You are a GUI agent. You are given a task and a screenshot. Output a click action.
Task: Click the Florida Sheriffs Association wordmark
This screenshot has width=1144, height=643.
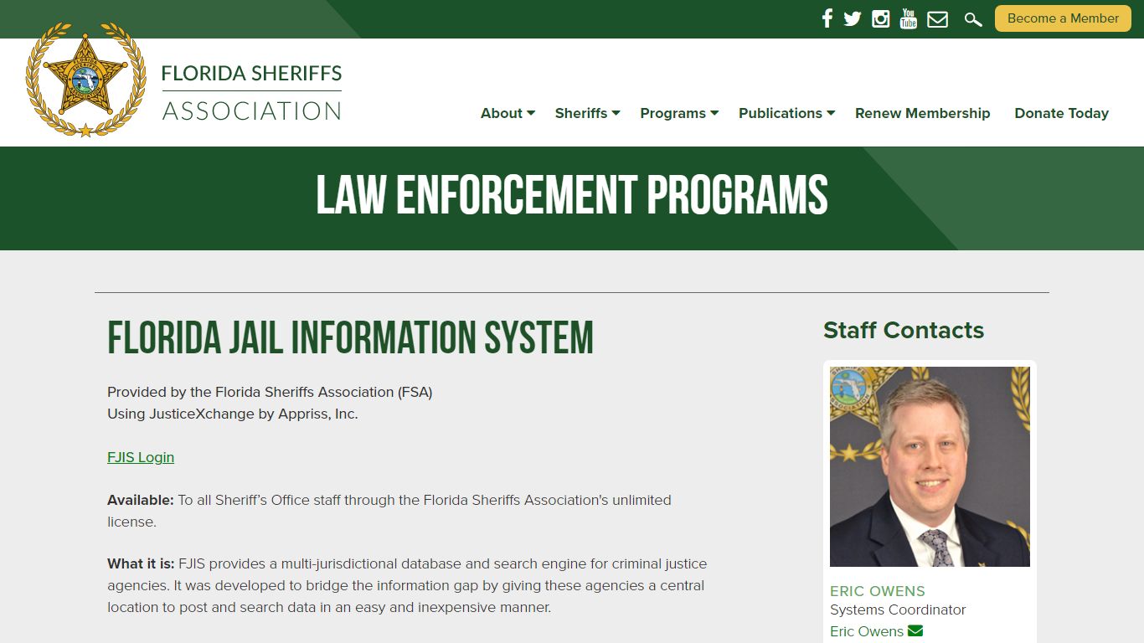(251, 91)
